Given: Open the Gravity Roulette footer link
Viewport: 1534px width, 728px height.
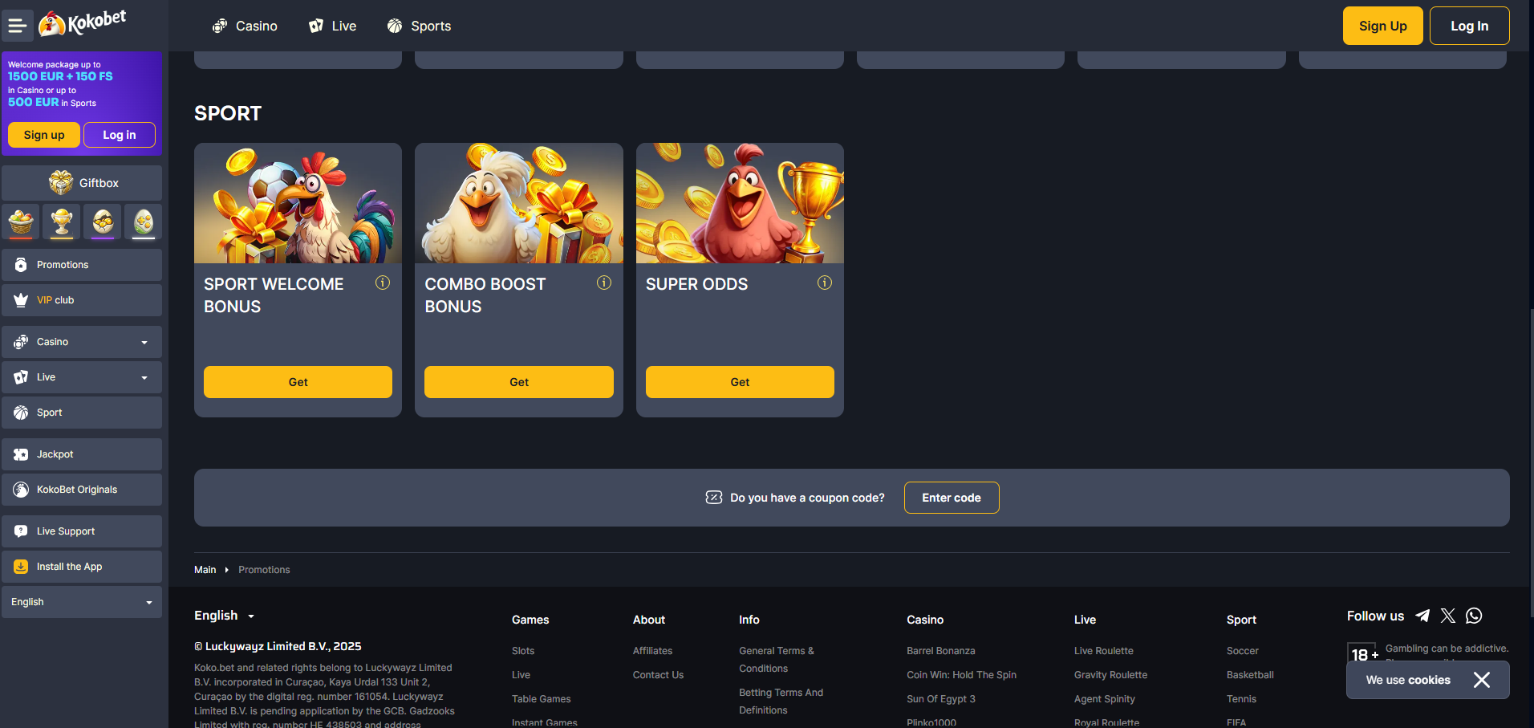Looking at the screenshot, I should pos(1111,675).
